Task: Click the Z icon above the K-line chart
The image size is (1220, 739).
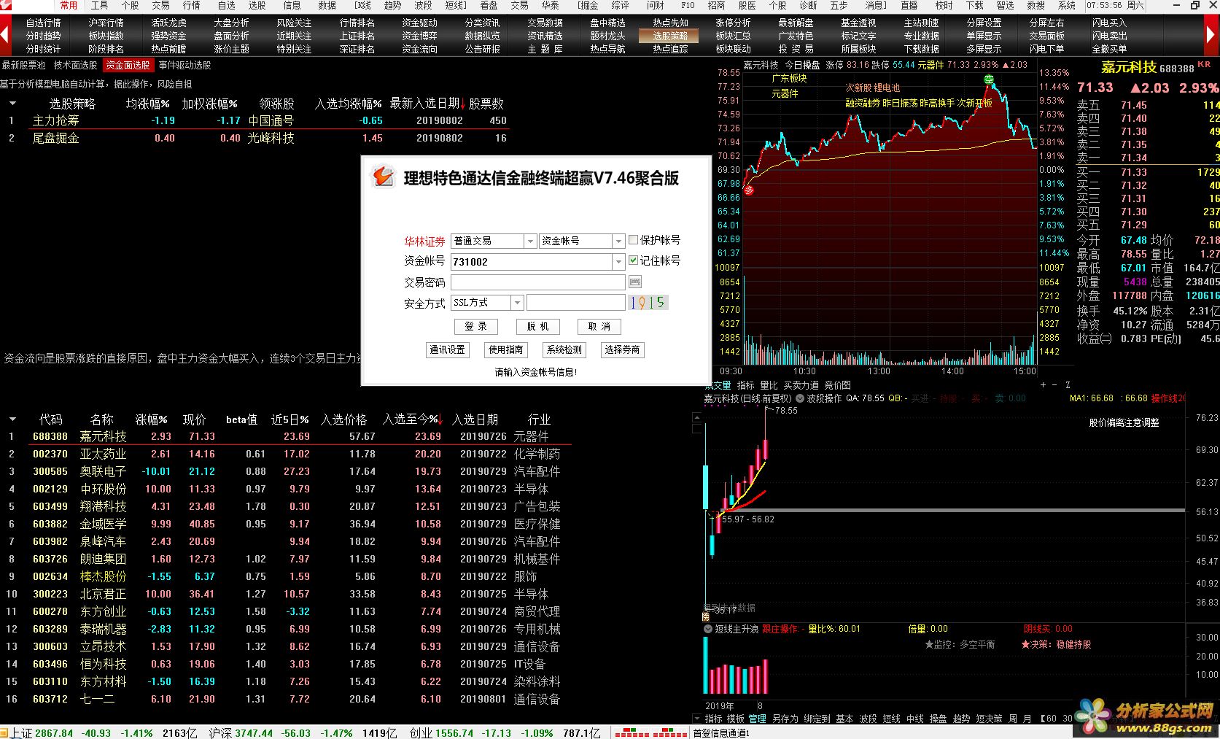Action: [x=1068, y=384]
